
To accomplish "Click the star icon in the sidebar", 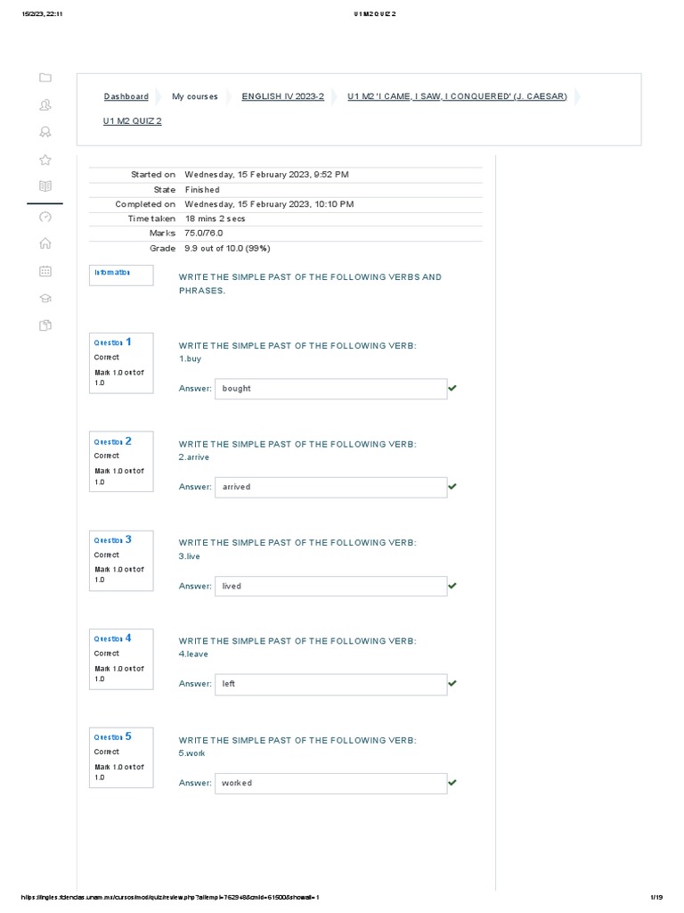I will [45, 160].
